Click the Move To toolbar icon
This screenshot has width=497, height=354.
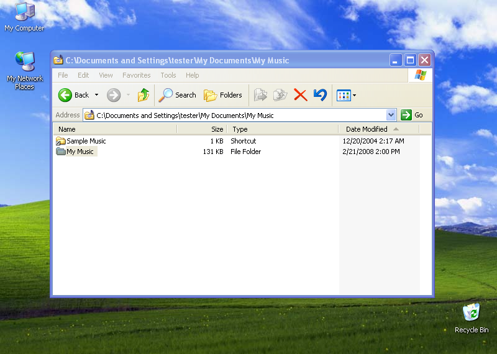coord(260,95)
